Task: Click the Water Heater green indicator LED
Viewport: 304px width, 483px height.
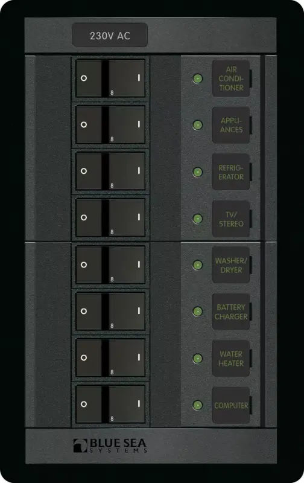Action: (197, 358)
